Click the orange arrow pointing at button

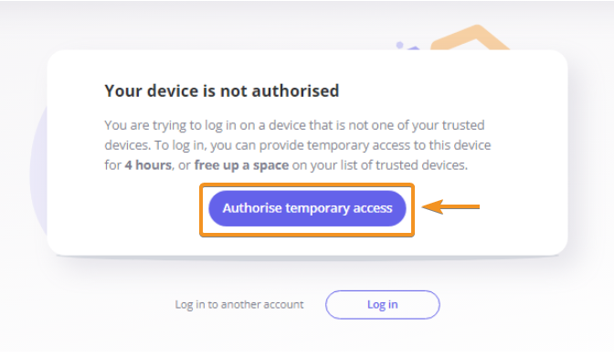[450, 206]
